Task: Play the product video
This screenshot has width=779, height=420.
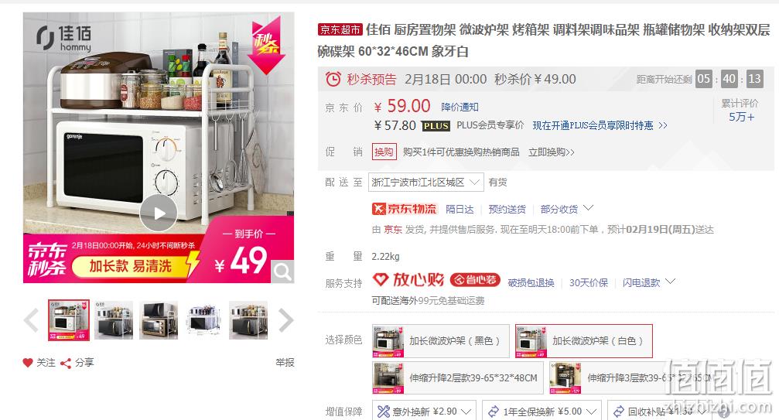Action: click(x=159, y=213)
